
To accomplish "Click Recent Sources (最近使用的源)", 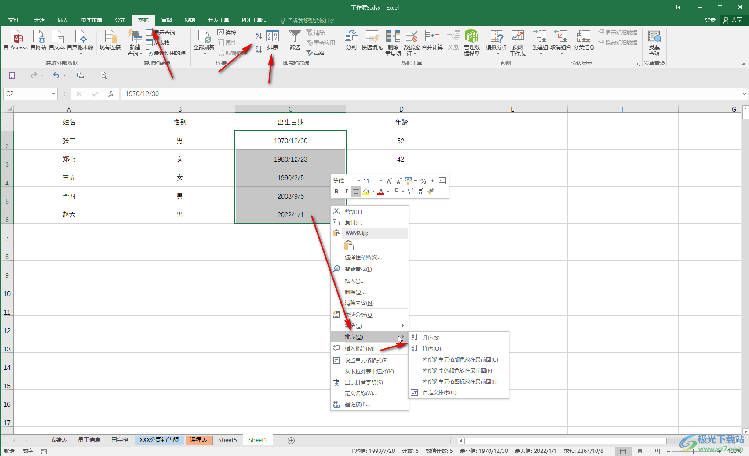I will (x=165, y=53).
